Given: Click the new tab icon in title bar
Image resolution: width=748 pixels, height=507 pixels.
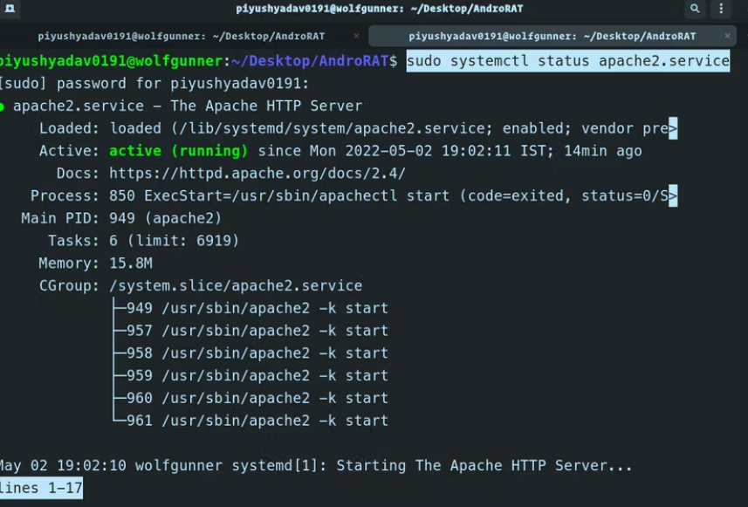Looking at the screenshot, I should pos(10,9).
